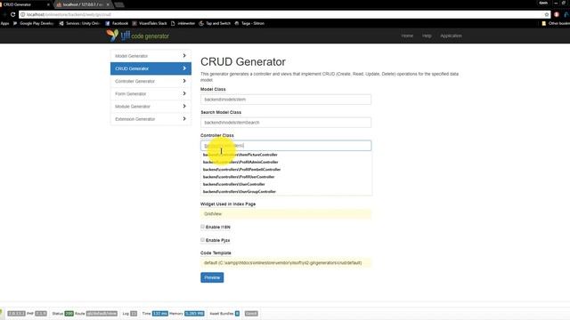The width and height of the screenshot is (570, 320).
Task: Open the Facebook bookmark
Action: (x=117, y=23)
